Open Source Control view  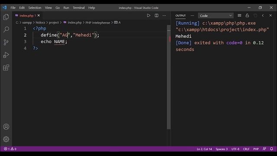(x=6, y=42)
